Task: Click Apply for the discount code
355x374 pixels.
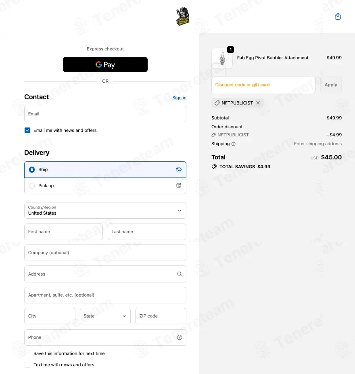Action: coord(331,85)
